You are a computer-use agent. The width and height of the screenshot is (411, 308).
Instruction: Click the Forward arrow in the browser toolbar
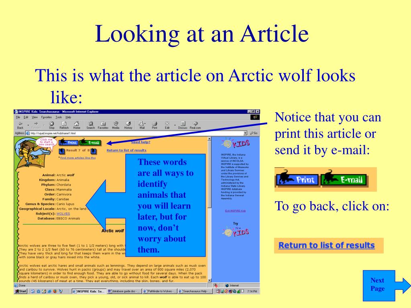click(36, 125)
